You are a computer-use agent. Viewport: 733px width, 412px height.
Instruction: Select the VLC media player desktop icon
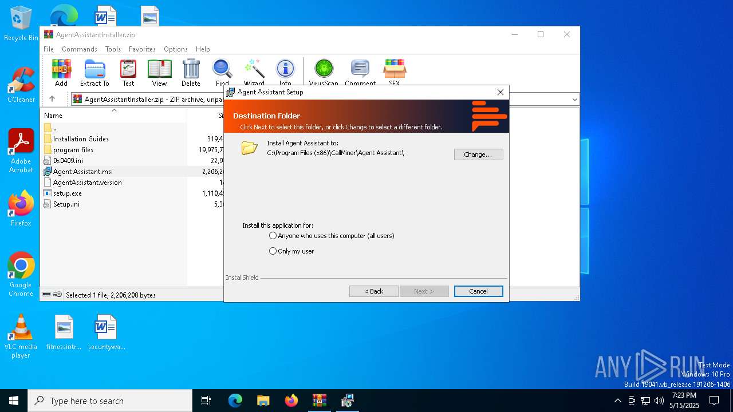pos(21,336)
